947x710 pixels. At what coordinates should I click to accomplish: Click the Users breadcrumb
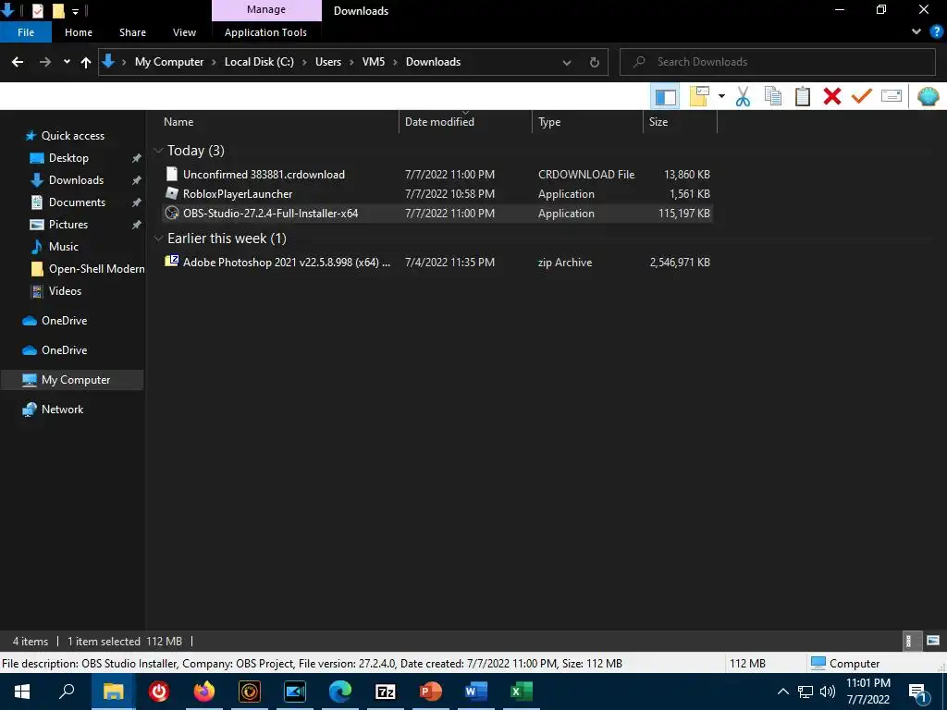click(328, 62)
